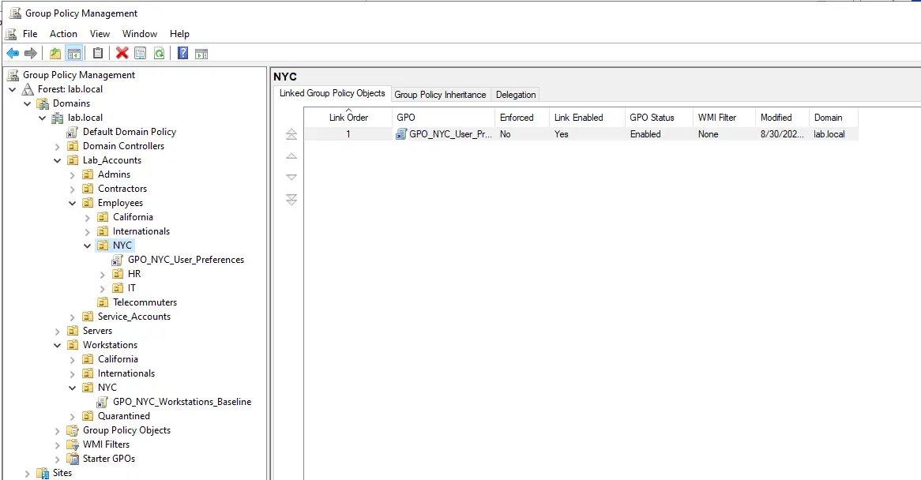Click the WMI Filters folder icon
This screenshot has height=480, width=921.
[73, 444]
